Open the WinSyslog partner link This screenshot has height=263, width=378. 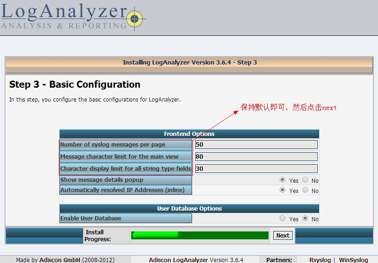(353, 260)
